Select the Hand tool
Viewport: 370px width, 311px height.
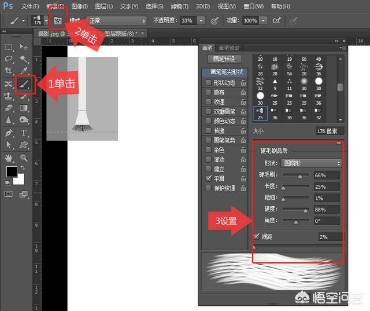[9, 157]
